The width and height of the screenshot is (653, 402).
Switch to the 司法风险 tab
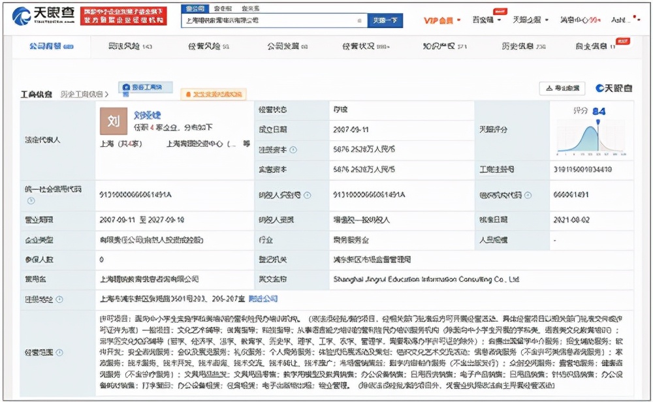click(130, 46)
